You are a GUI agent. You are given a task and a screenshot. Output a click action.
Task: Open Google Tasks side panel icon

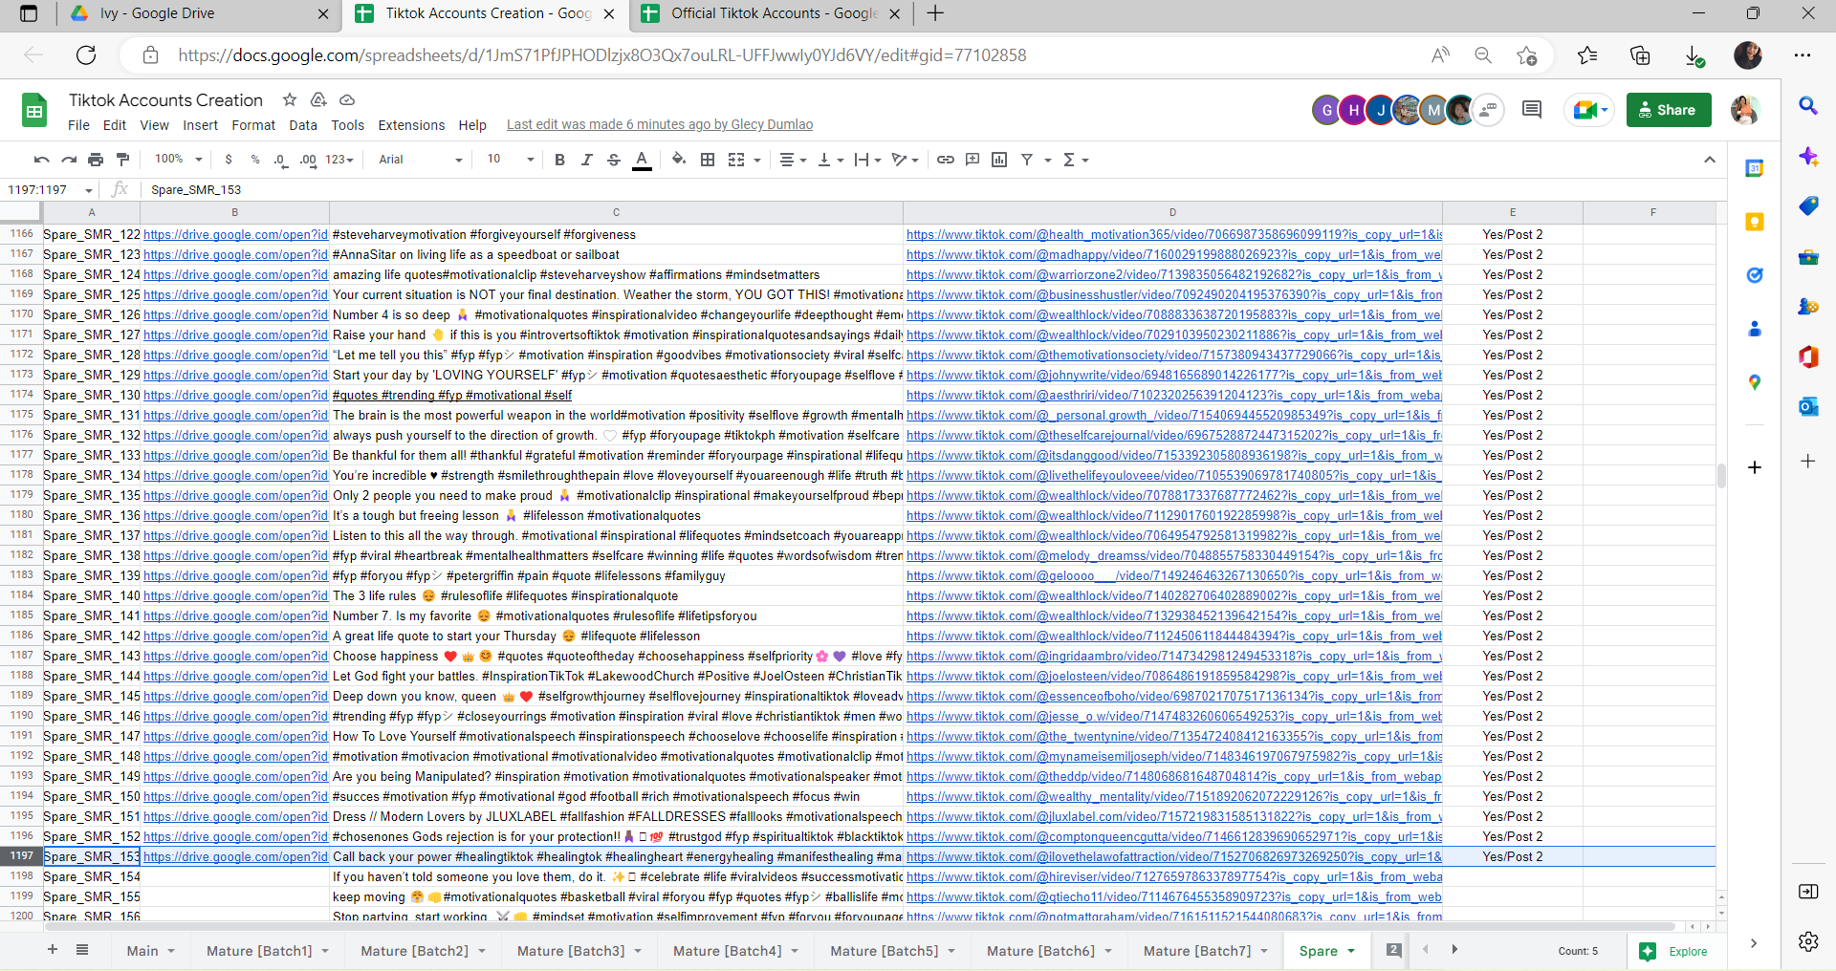coord(1754,275)
